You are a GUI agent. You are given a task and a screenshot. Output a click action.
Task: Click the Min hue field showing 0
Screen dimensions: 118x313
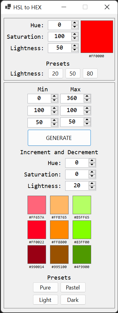(39, 99)
